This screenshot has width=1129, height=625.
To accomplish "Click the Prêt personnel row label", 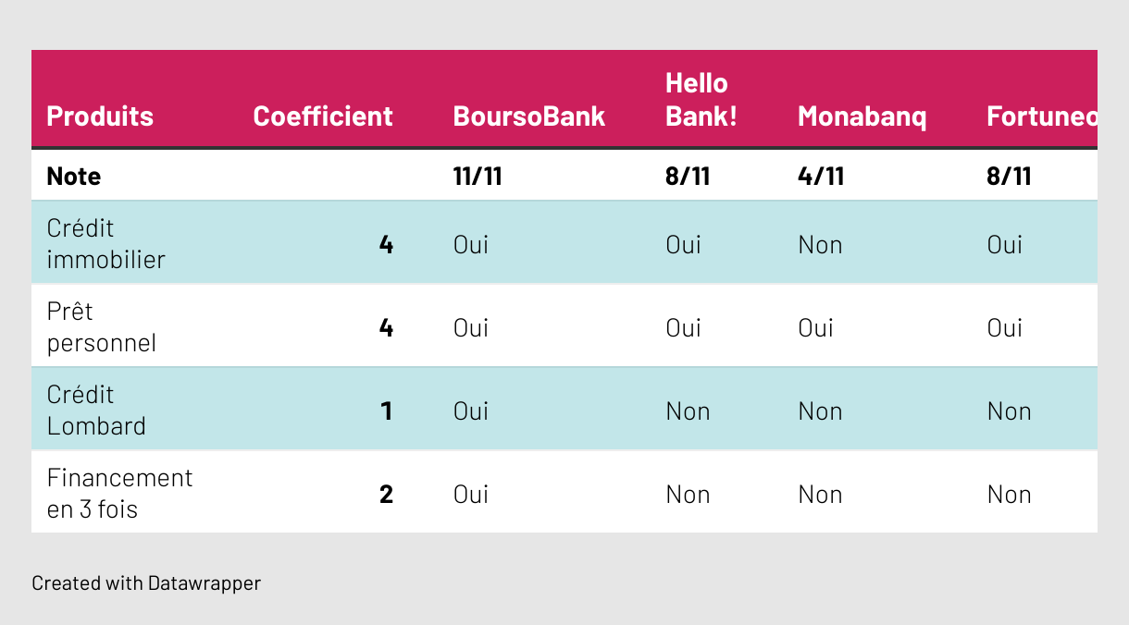I will tap(101, 327).
